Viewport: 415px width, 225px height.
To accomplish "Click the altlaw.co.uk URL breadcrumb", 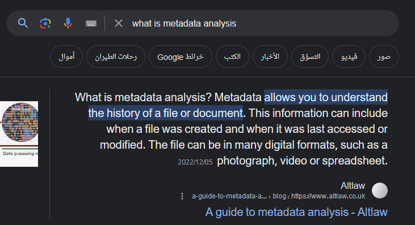I will (278, 196).
